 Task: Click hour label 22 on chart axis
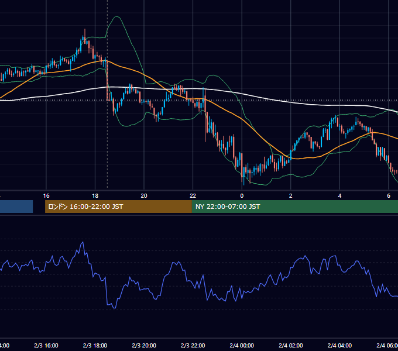pos(193,196)
